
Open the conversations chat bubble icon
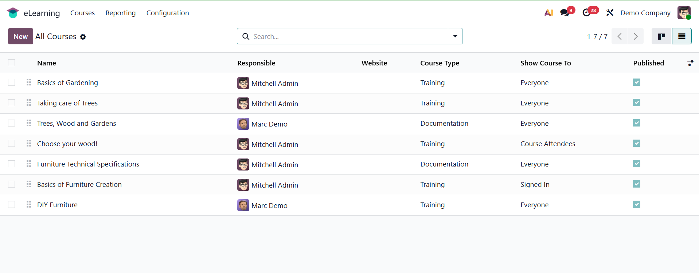565,13
